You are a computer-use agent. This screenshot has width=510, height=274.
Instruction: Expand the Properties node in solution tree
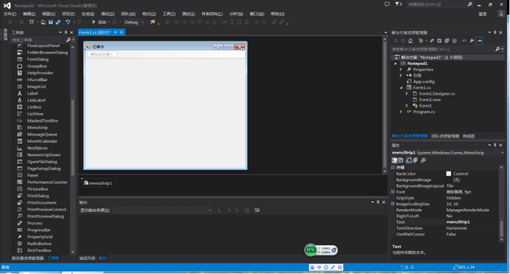click(401, 70)
